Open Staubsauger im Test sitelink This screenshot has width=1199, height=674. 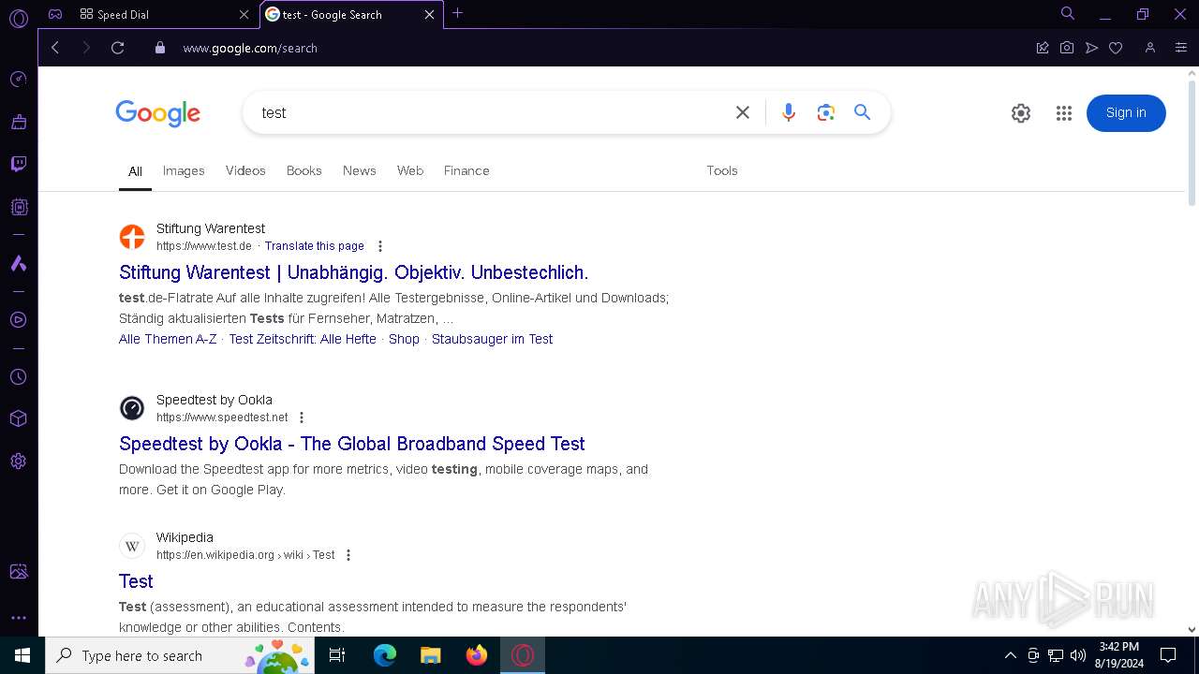tap(493, 339)
